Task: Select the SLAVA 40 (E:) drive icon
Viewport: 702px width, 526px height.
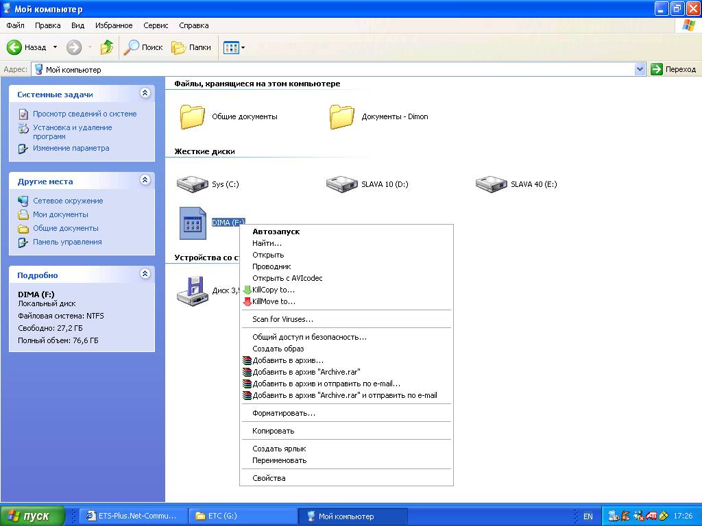Action: [x=491, y=184]
